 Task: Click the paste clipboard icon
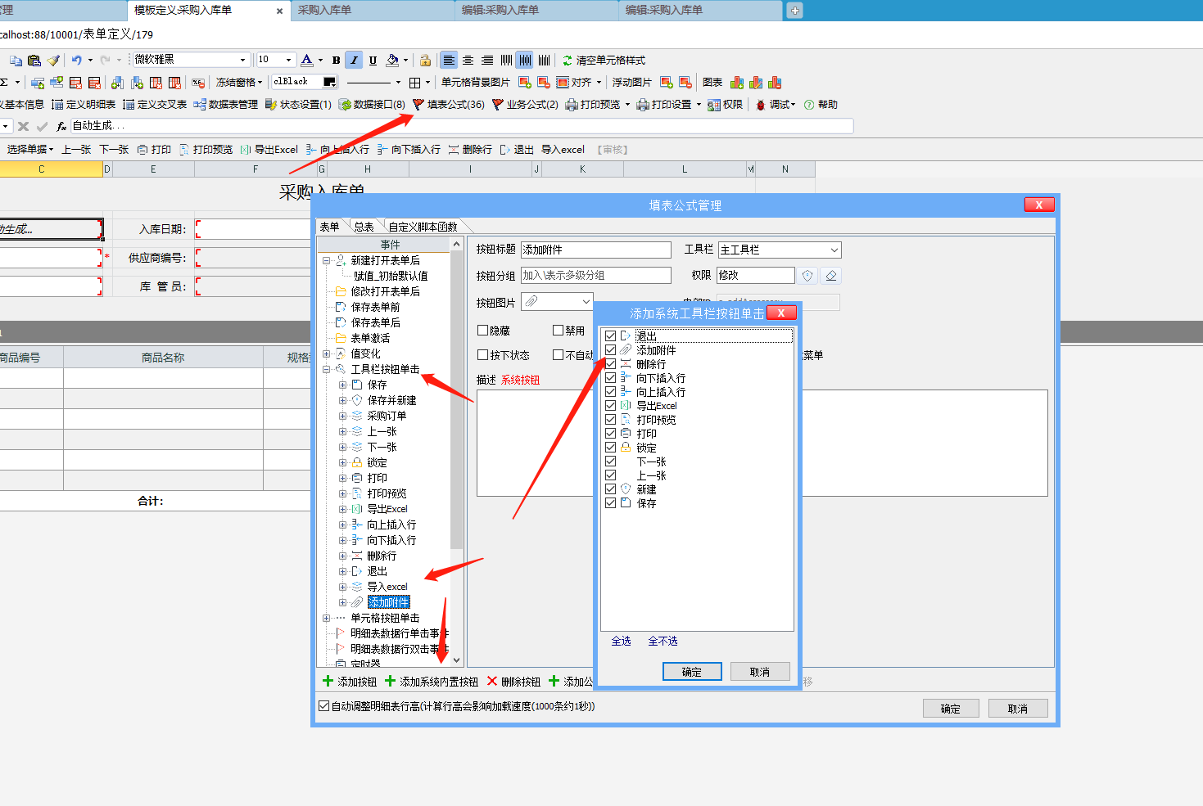[34, 60]
